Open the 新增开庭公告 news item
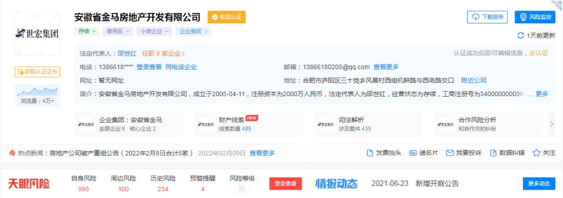Screen dimensions: 563x198 click(437, 183)
